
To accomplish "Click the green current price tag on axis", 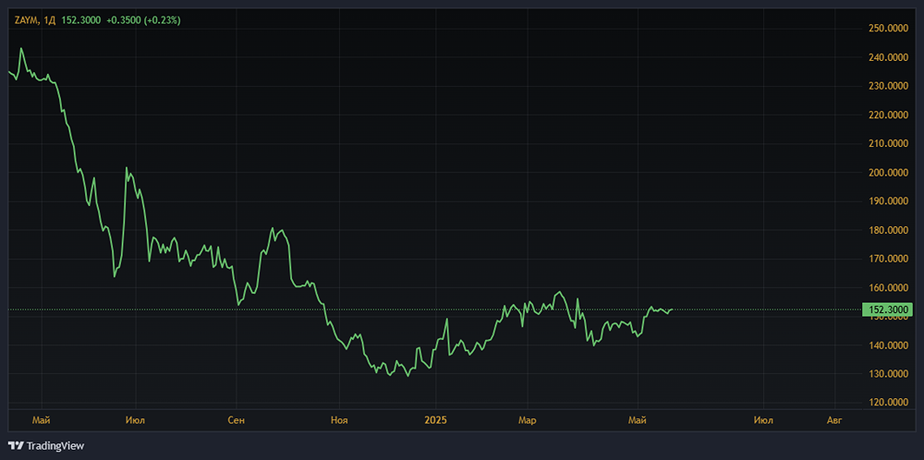I will coord(886,309).
